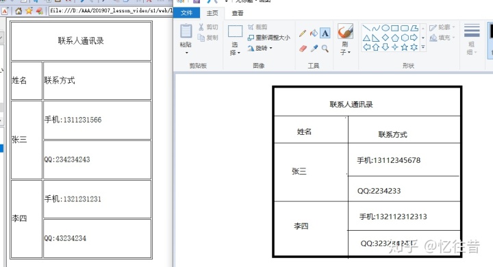Switch to the 查看 ribbon tab

coord(238,13)
